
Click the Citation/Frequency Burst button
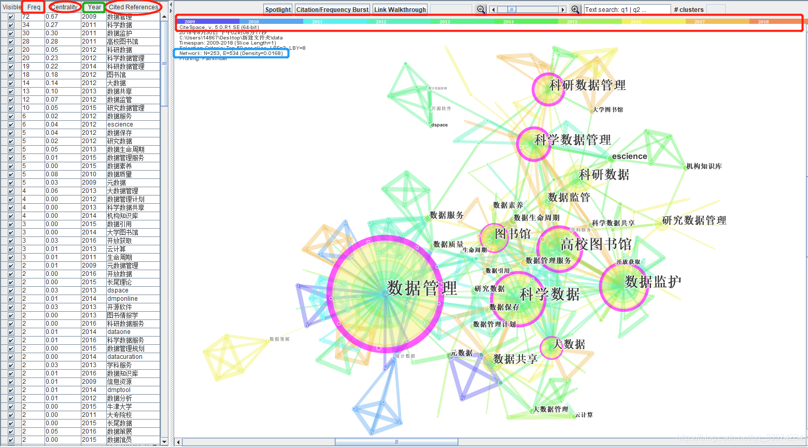click(332, 9)
